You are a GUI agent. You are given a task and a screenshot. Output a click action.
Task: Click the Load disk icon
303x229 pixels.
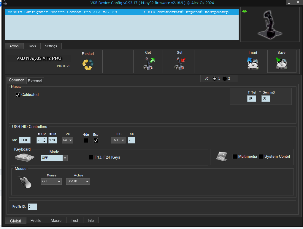pyautogui.click(x=253, y=64)
